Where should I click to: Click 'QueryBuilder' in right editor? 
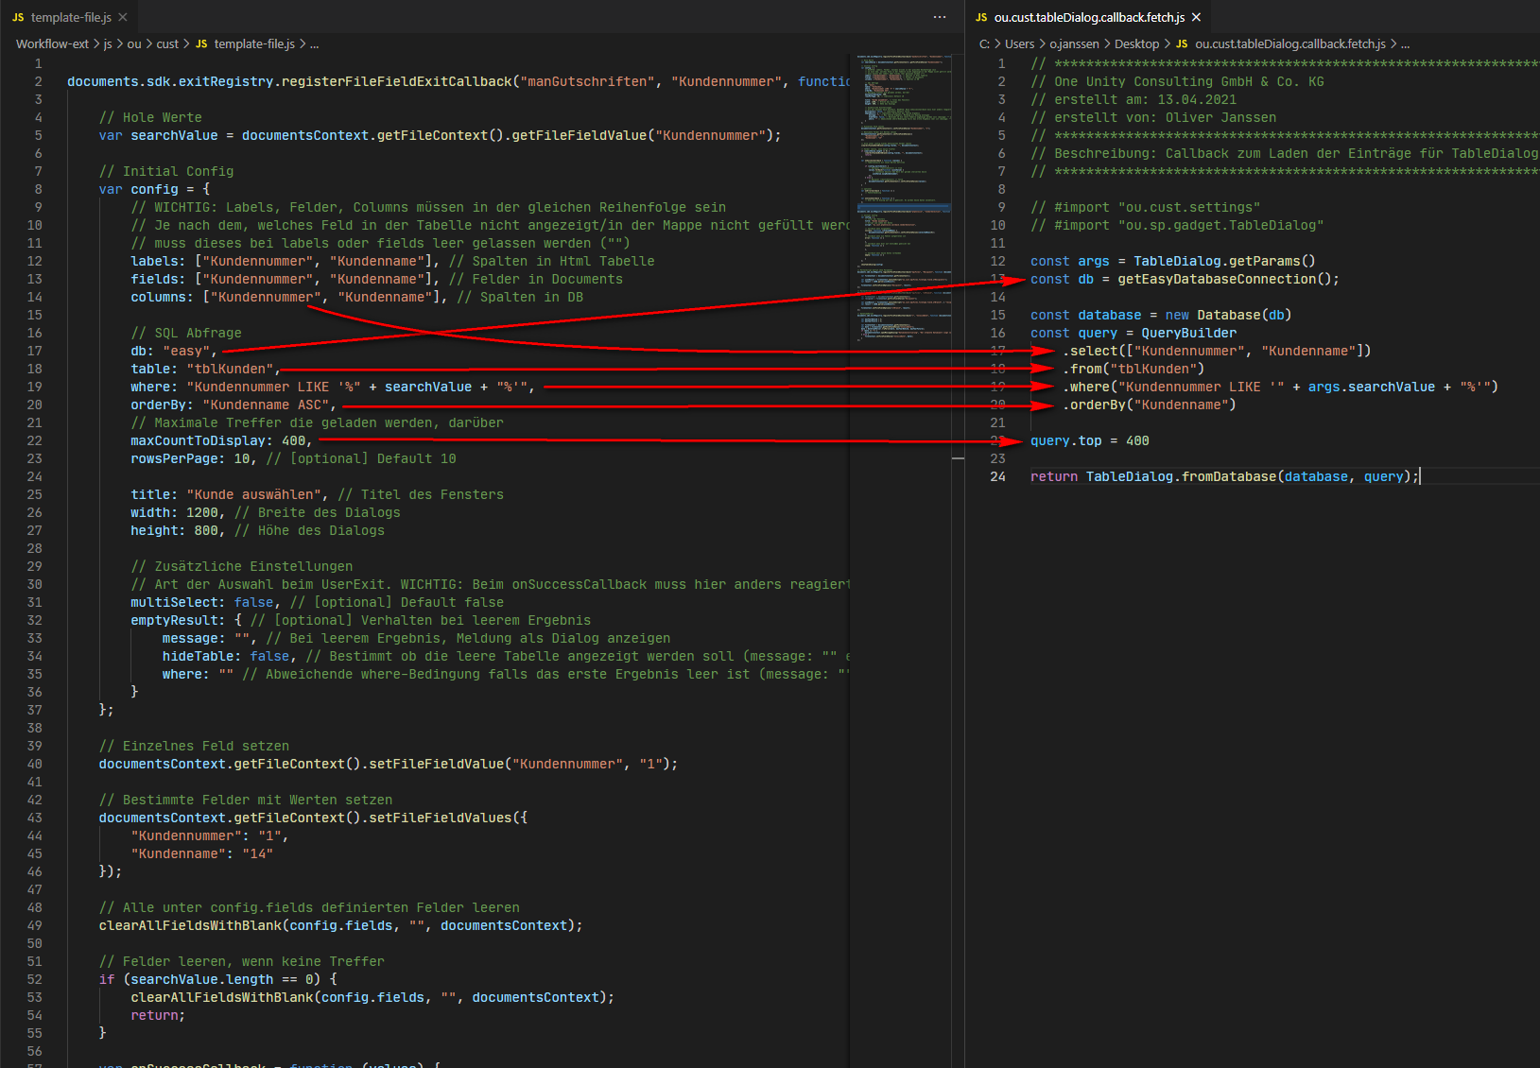1188,333
